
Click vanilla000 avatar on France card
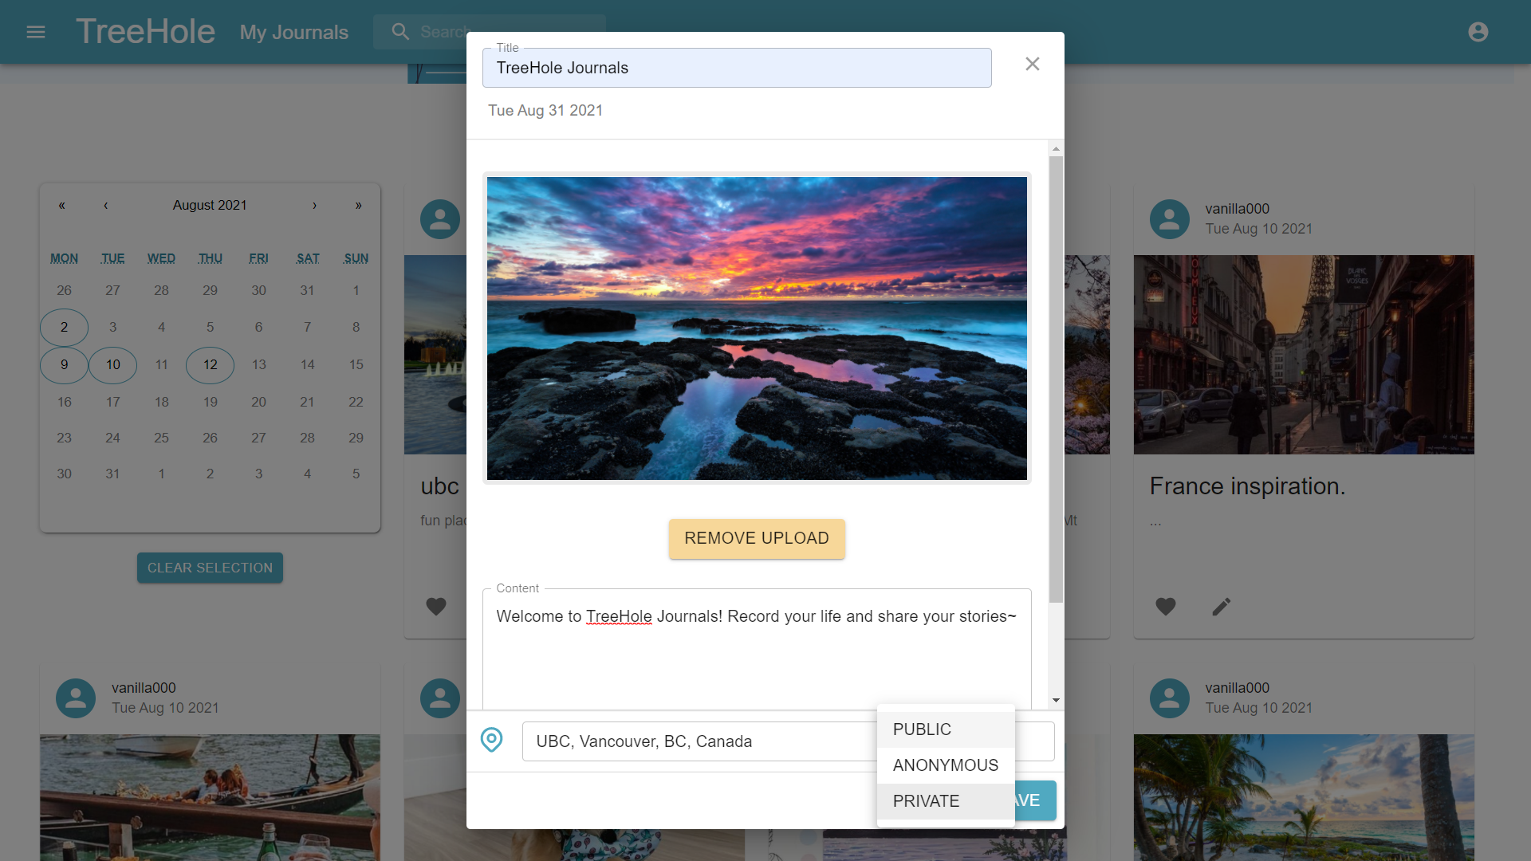1169,219
